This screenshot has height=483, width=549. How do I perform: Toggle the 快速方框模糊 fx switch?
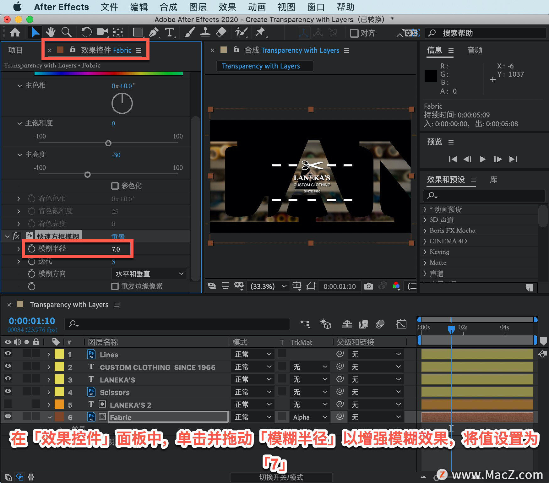tap(16, 236)
